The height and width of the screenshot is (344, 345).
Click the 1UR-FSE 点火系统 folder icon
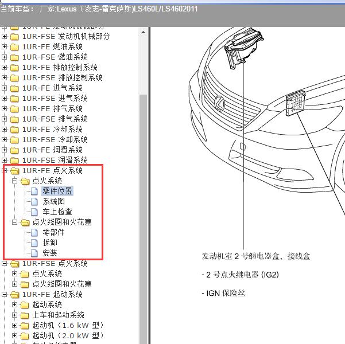pyautogui.click(x=15, y=264)
